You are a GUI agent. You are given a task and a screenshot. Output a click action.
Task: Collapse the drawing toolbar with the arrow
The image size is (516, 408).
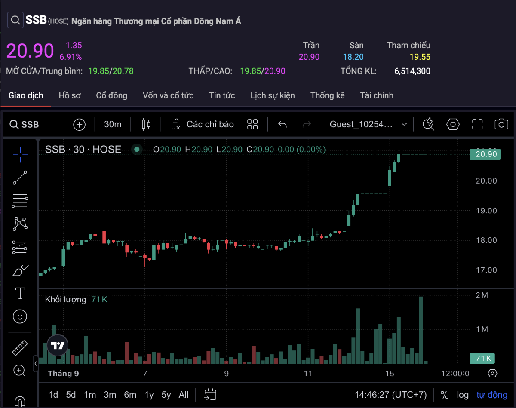pyautogui.click(x=36, y=364)
